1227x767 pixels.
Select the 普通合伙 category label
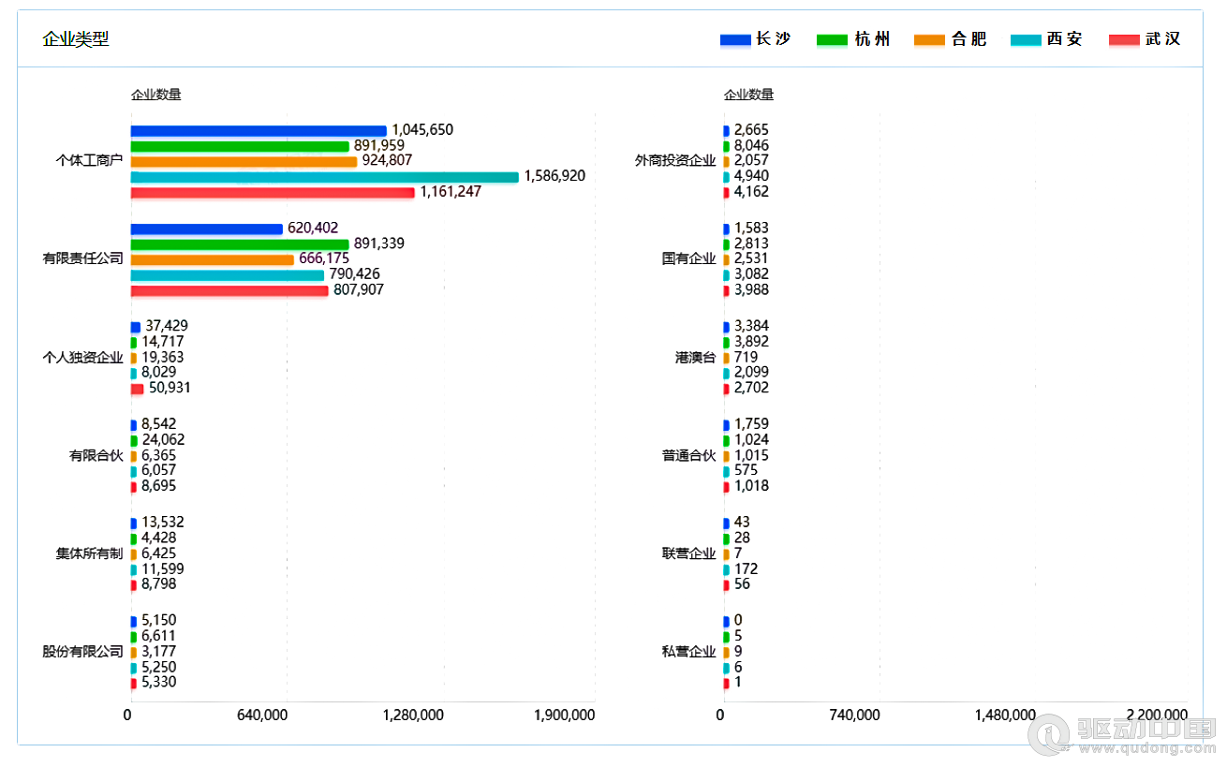click(689, 456)
